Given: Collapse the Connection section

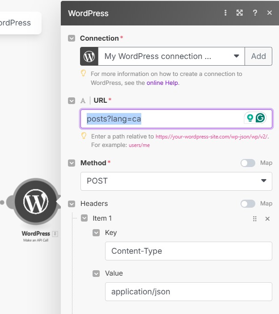Looking at the screenshot, I should point(72,38).
